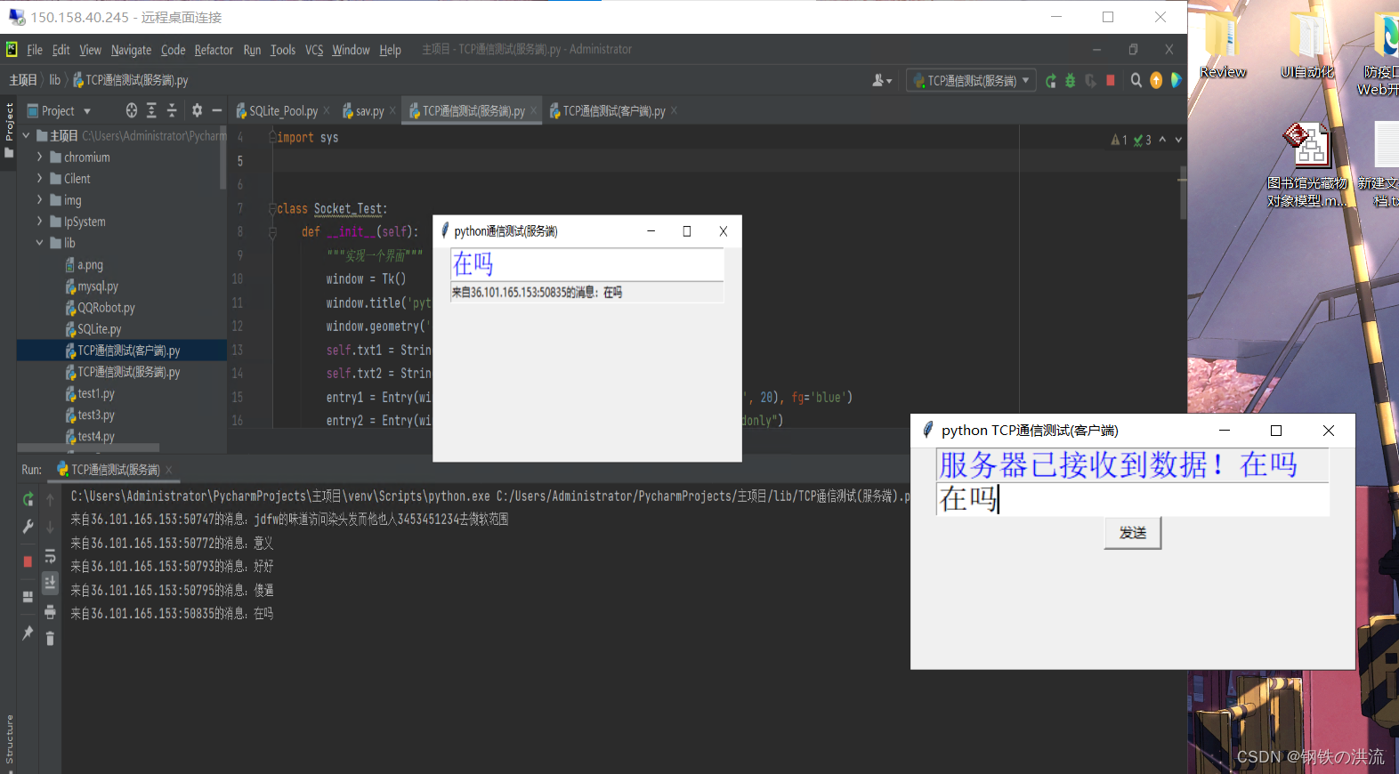Switch to sav.py editor tab
This screenshot has width=1399, height=774.
[369, 111]
